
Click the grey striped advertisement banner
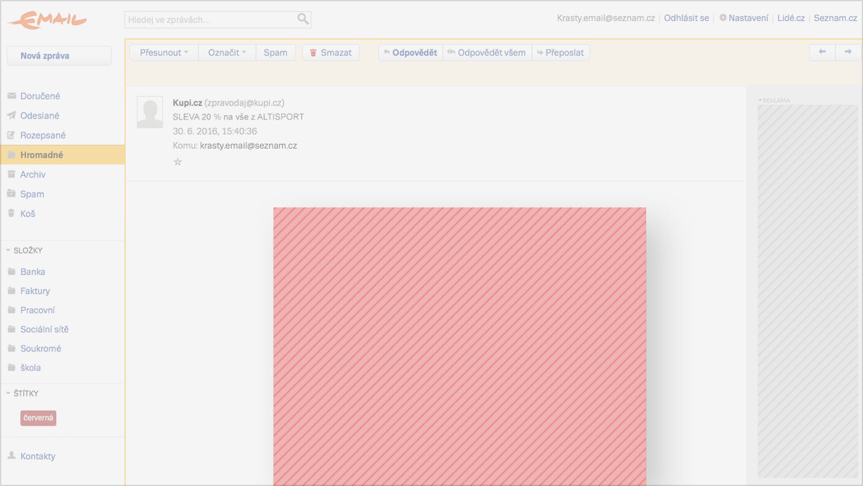pyautogui.click(x=808, y=291)
